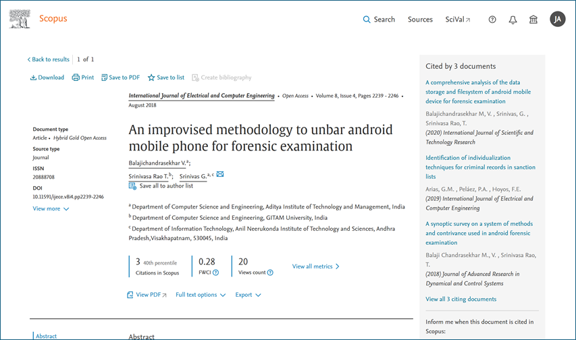The image size is (576, 340).
Task: Save article to PDF
Action: coord(121,78)
